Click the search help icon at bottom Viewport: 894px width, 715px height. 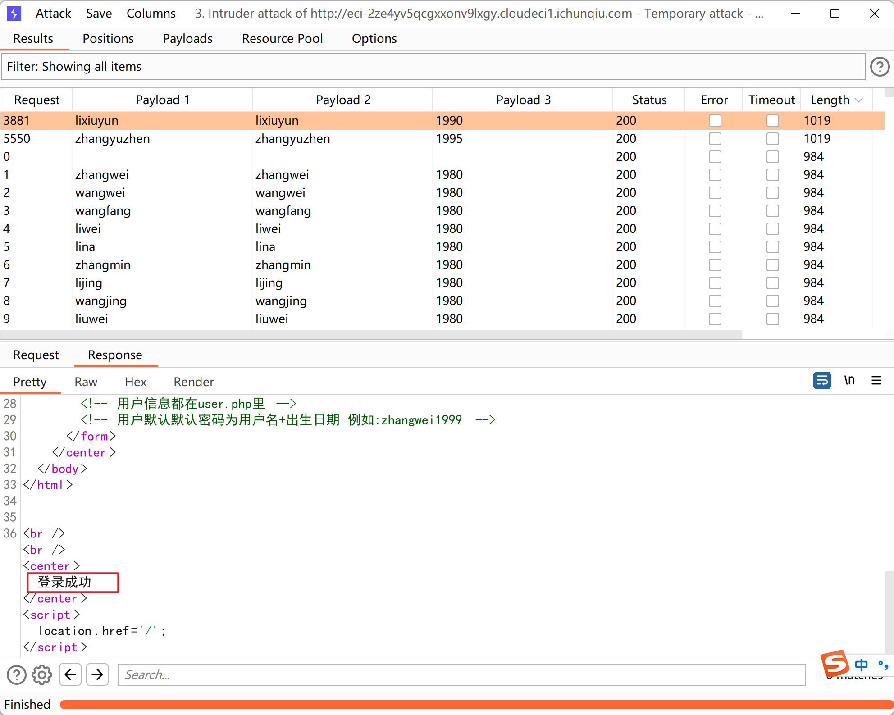(16, 674)
